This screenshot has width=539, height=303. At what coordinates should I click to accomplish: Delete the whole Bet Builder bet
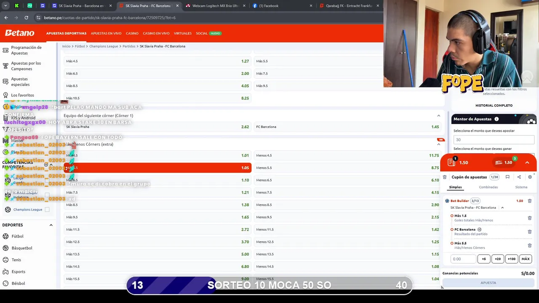click(x=530, y=201)
